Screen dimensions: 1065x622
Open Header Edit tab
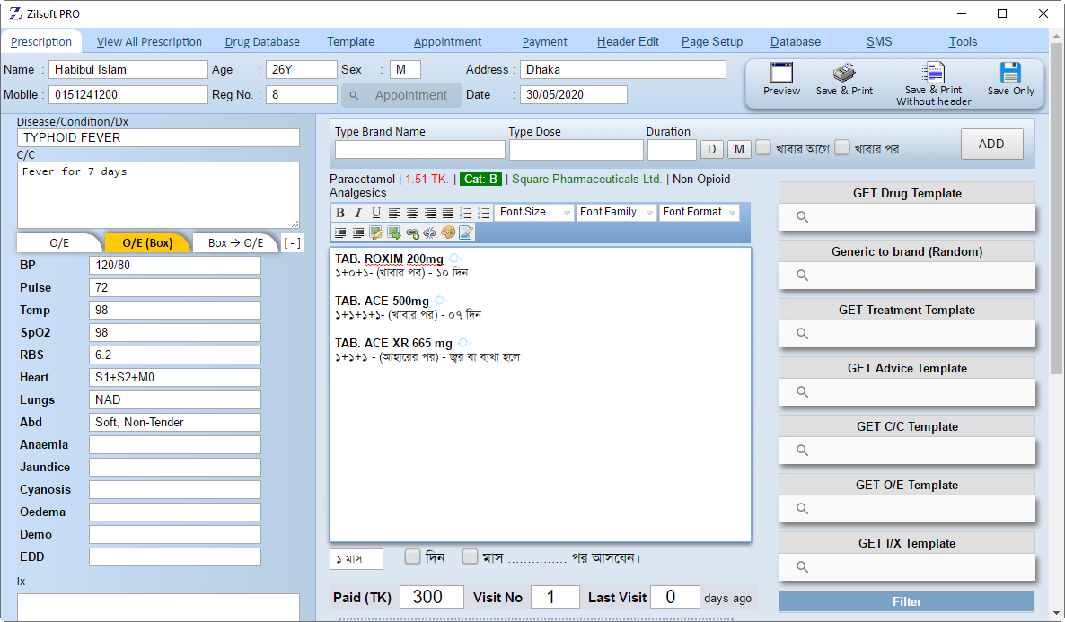tap(629, 42)
